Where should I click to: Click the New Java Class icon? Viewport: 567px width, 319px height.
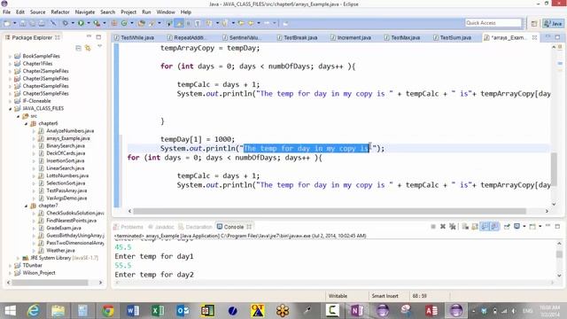124,23
